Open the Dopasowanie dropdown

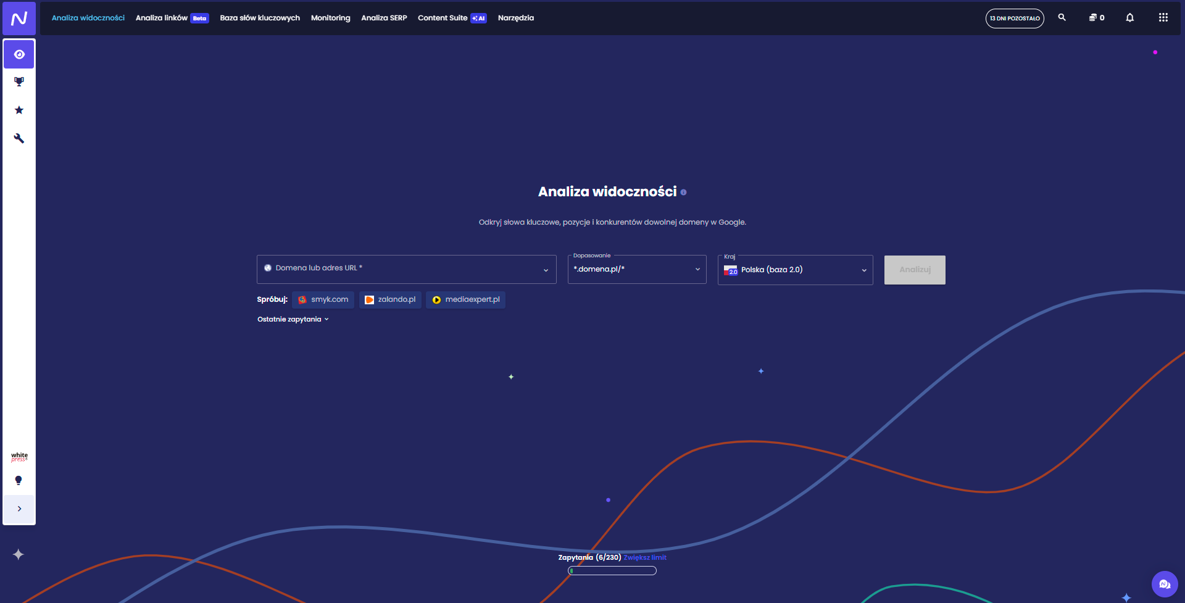pyautogui.click(x=636, y=270)
